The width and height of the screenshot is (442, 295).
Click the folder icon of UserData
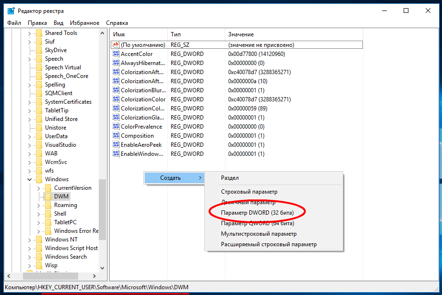(x=39, y=136)
